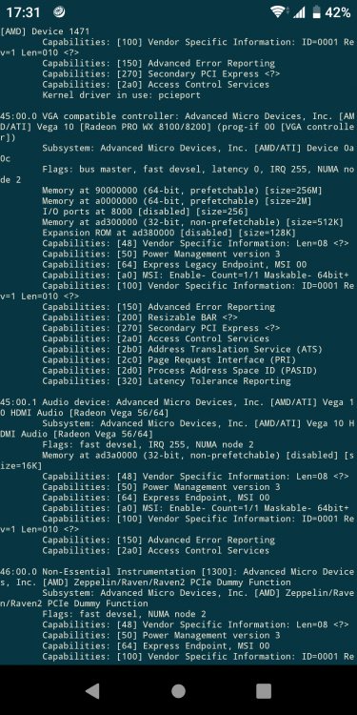Tap the Address Translation Service (ATS) line
The image size is (357, 715).
[182, 349]
